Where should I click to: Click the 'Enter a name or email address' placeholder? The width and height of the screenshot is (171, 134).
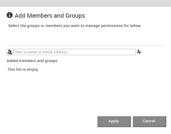(40, 52)
